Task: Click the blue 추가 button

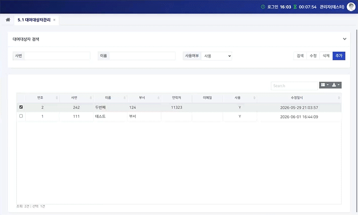Action: point(339,56)
